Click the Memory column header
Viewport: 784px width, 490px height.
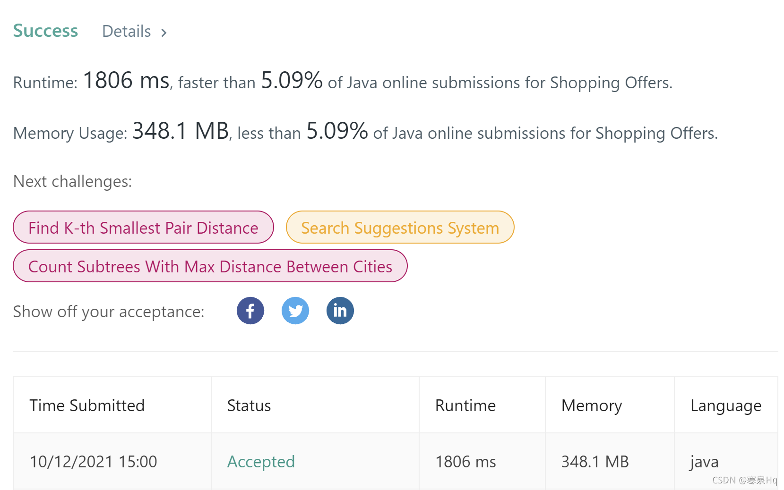592,405
